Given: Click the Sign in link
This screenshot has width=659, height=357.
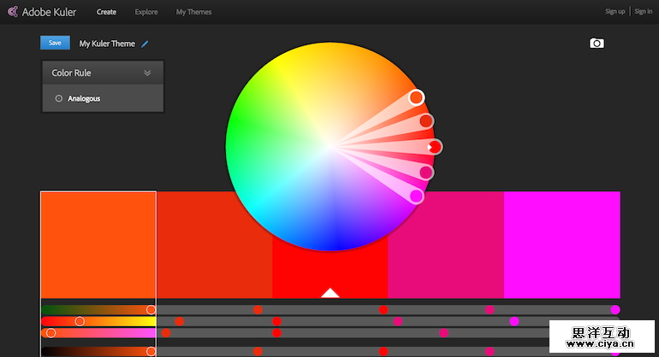Looking at the screenshot, I should click(x=643, y=12).
